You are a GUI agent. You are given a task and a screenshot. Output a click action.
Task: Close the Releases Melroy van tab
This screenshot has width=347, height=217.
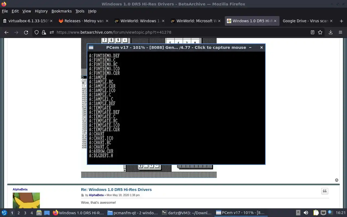pyautogui.click(x=107, y=21)
